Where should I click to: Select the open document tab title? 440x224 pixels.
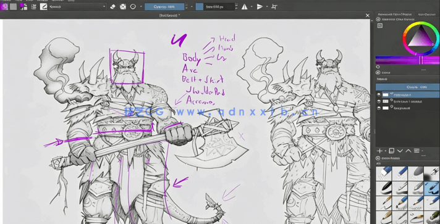pos(169,15)
